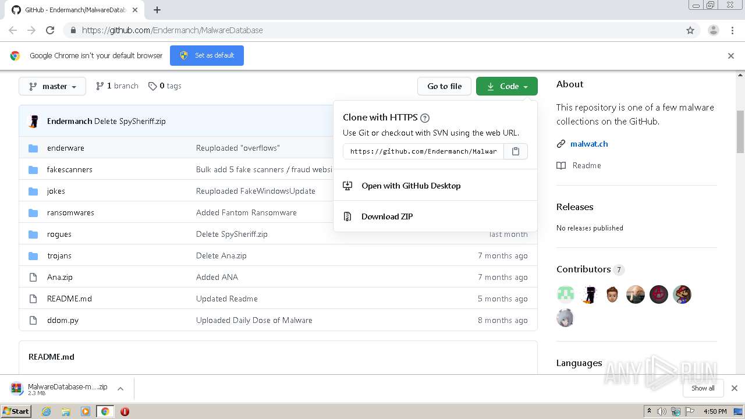This screenshot has height=419, width=745.
Task: View site info via the lock icon
Action: [x=73, y=30]
